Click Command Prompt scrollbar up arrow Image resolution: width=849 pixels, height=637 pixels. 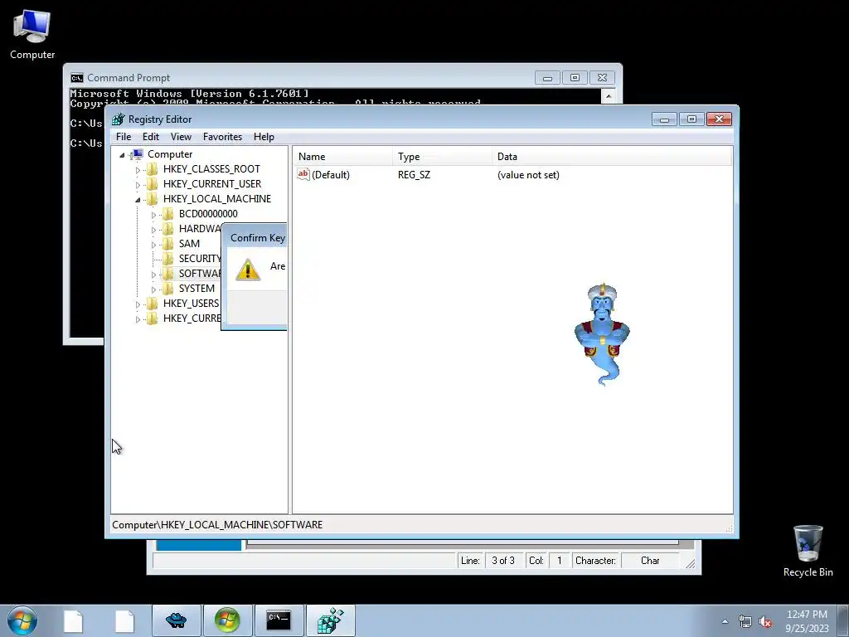608,96
